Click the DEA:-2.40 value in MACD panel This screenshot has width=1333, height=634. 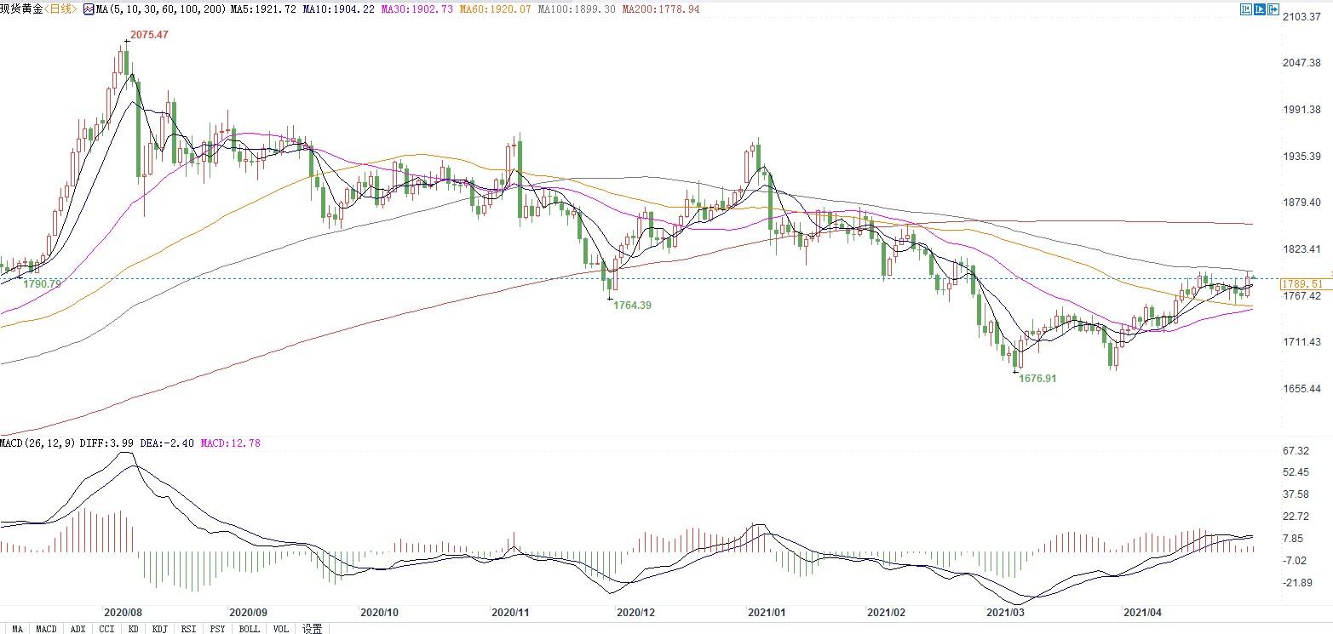[x=166, y=443]
